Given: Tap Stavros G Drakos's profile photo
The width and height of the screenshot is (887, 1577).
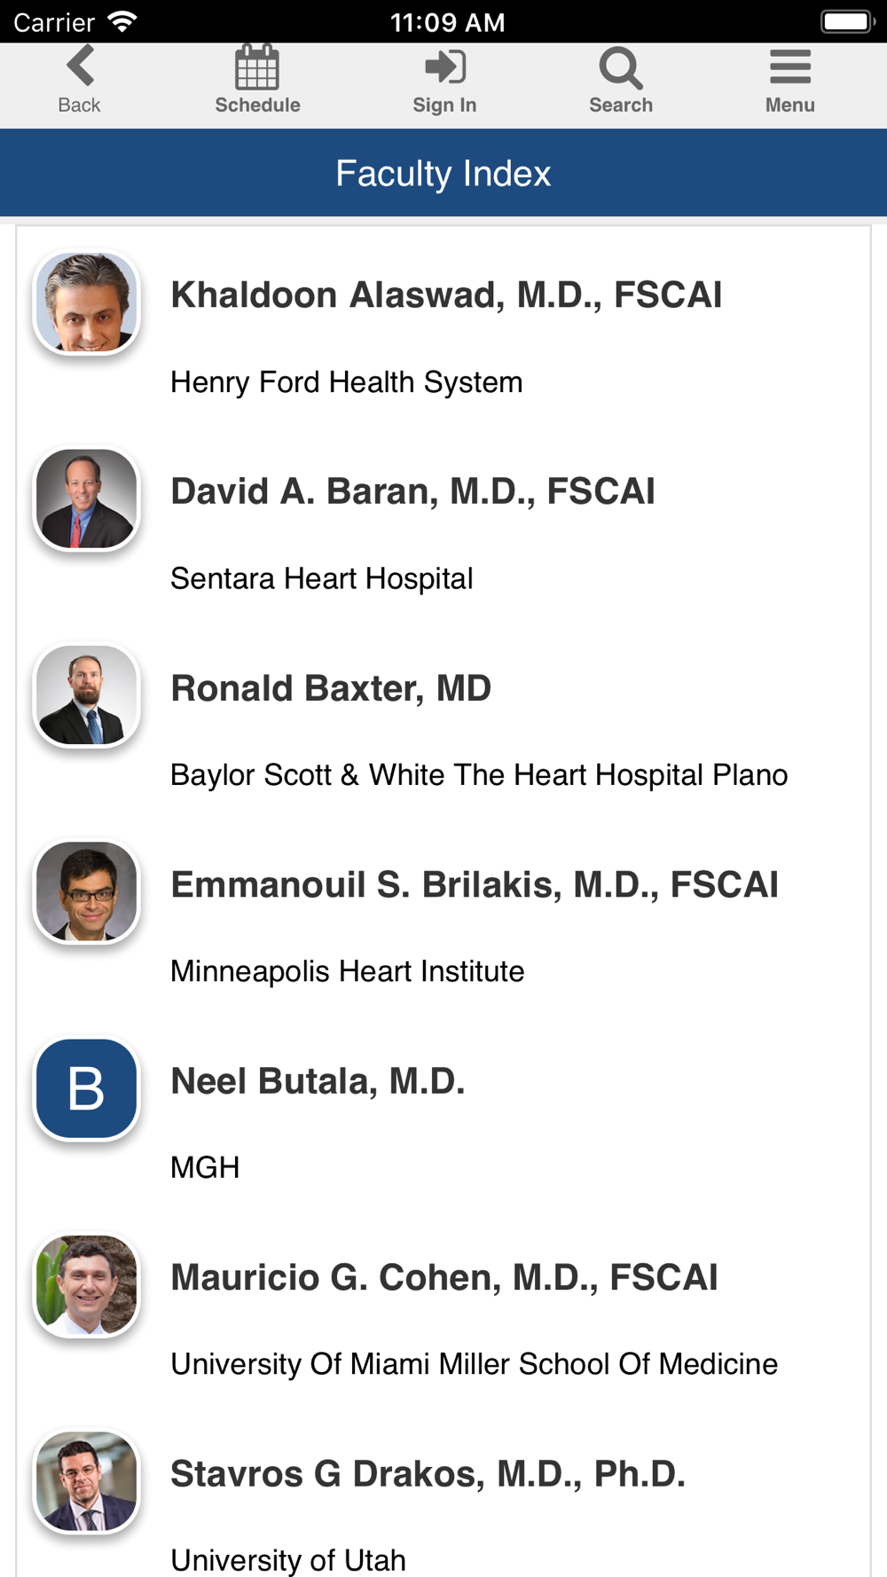Looking at the screenshot, I should [x=87, y=1481].
